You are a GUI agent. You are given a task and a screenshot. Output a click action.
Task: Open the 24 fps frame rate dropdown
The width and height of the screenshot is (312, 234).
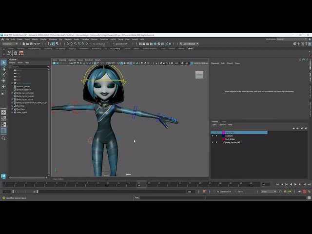click(269, 192)
